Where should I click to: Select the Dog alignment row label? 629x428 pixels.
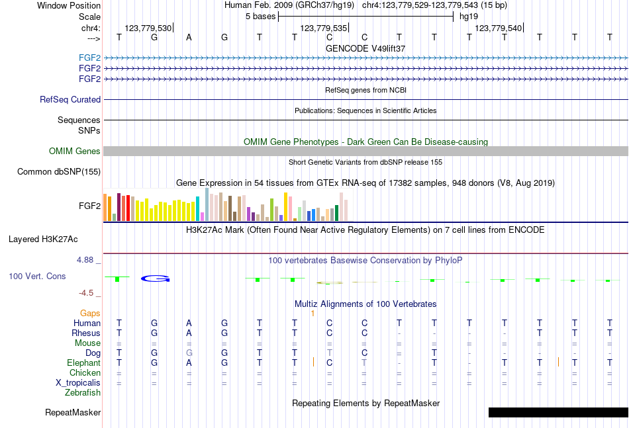93,353
